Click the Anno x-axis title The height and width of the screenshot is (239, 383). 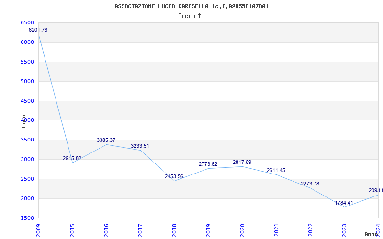click(372, 234)
